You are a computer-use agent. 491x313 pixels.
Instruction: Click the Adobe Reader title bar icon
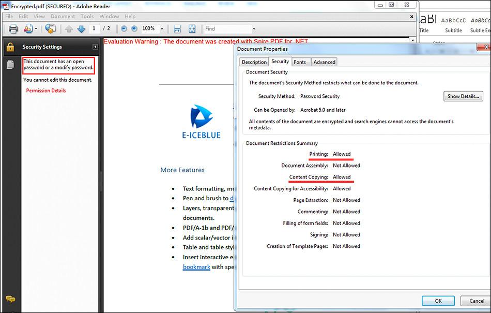(6, 6)
